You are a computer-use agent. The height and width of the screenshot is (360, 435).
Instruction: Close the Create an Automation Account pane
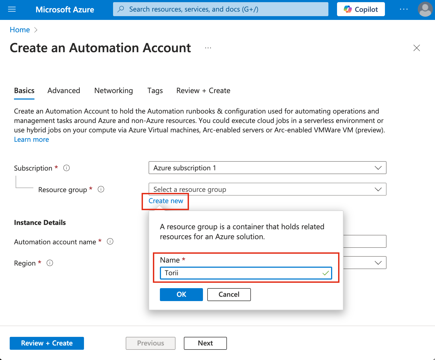pyautogui.click(x=416, y=48)
